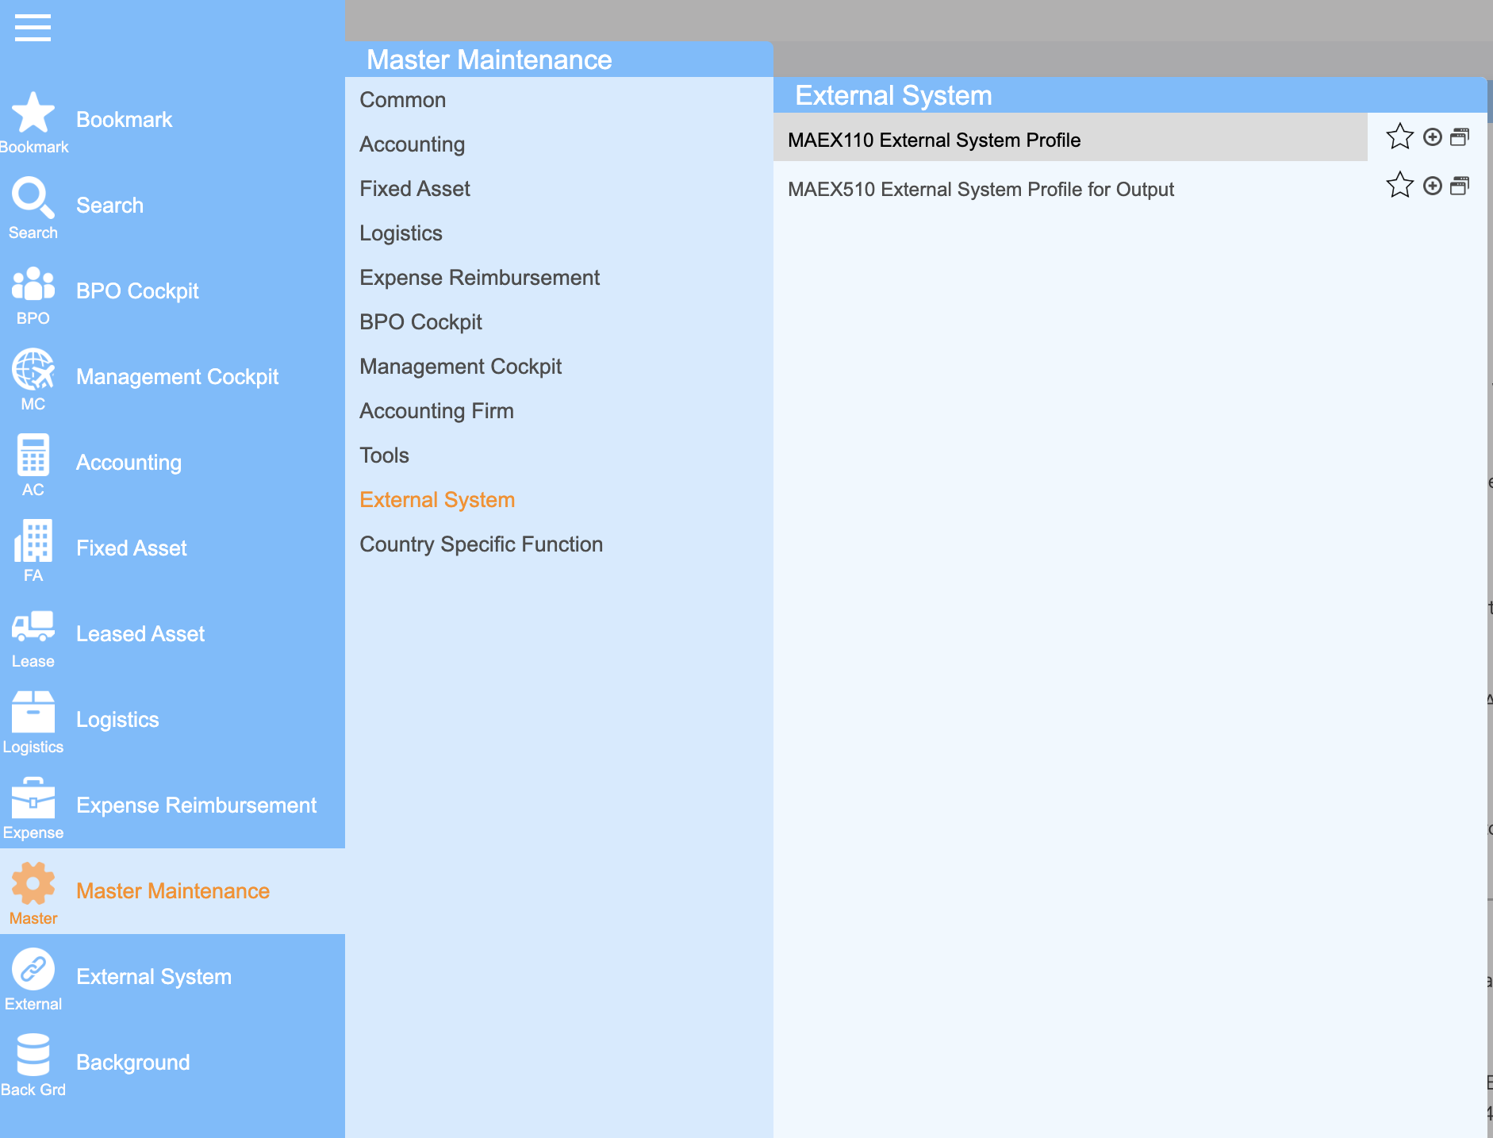Image resolution: width=1493 pixels, height=1138 pixels.
Task: Click the Logistics box icon
Action: [x=33, y=712]
